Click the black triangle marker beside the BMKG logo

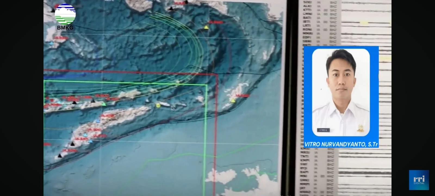[53, 11]
